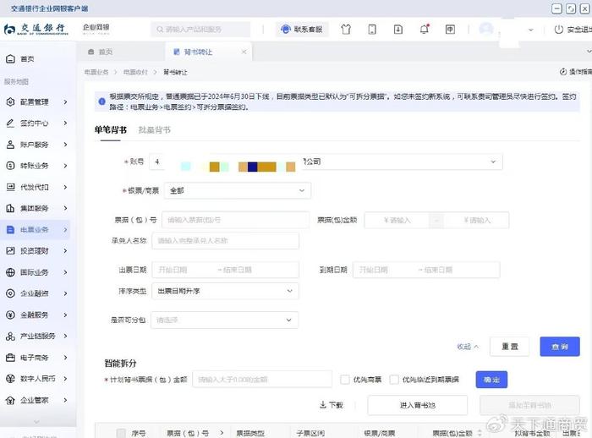This screenshot has height=438, width=592.
Task: Switch to the 批量背书 tab
Action: [x=155, y=130]
